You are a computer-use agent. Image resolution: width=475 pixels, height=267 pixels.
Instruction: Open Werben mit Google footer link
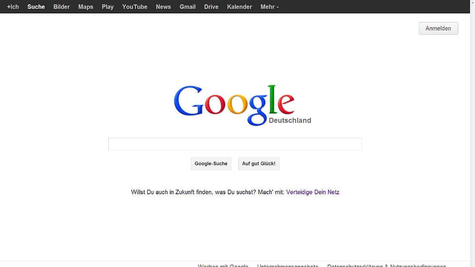pos(223,265)
